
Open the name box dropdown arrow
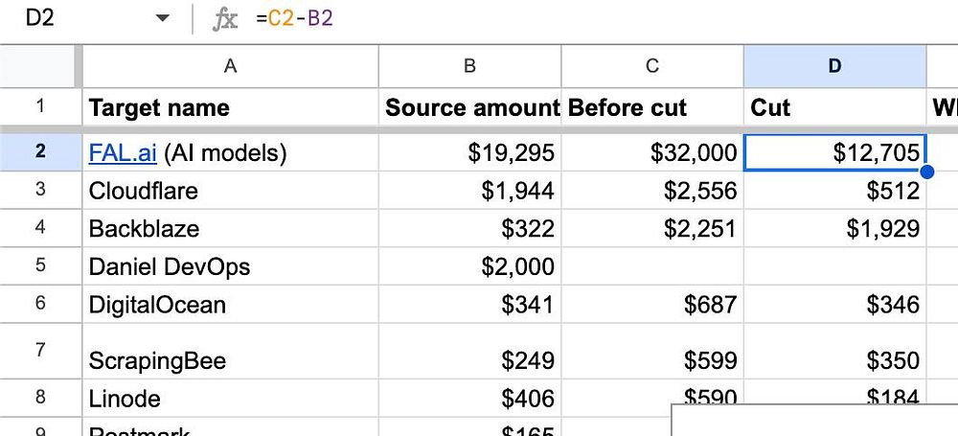click(x=162, y=19)
